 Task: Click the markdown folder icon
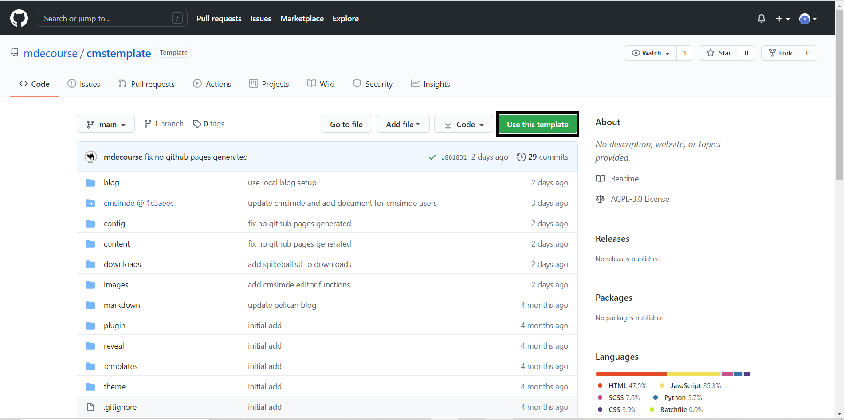pos(90,305)
